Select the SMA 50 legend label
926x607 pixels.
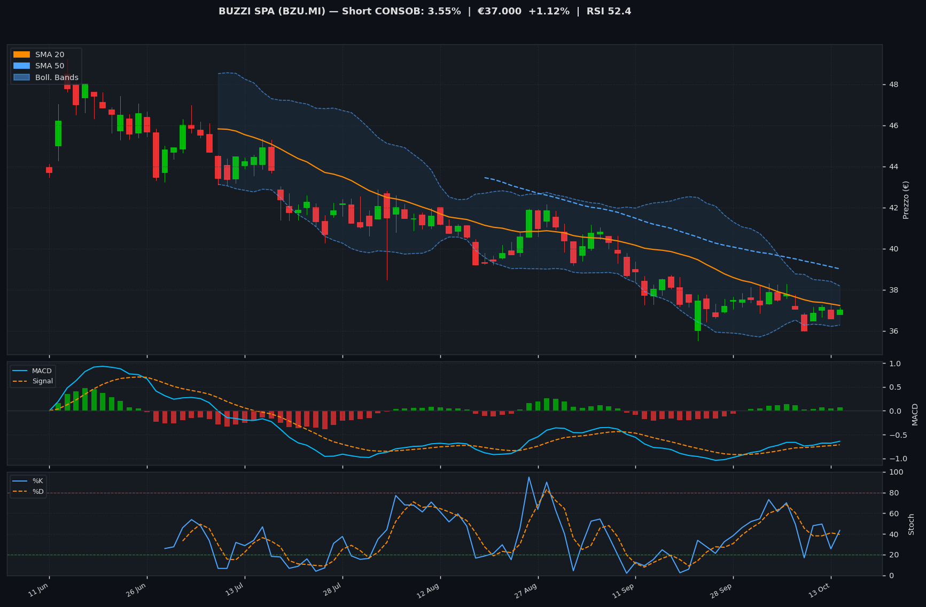pyautogui.click(x=50, y=66)
